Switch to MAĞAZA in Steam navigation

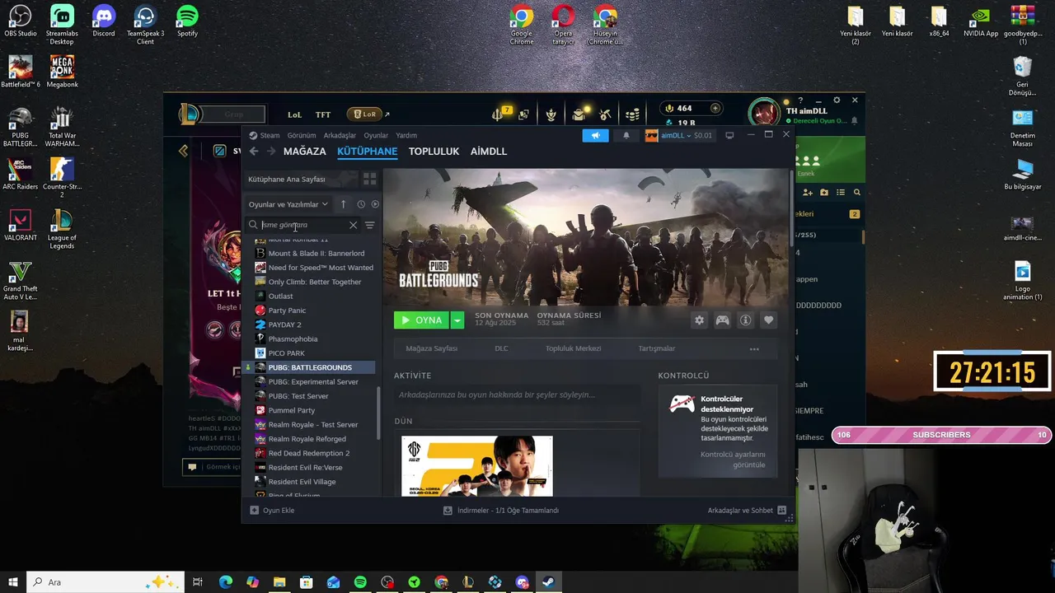coord(305,152)
